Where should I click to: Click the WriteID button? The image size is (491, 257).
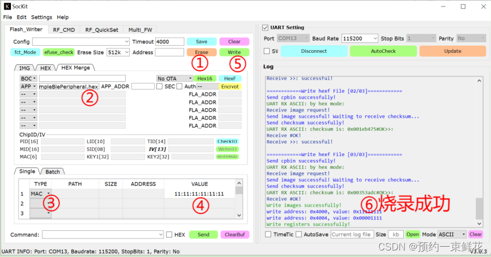click(x=227, y=149)
